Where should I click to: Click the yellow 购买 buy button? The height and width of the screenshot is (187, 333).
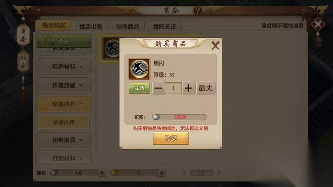(x=171, y=138)
